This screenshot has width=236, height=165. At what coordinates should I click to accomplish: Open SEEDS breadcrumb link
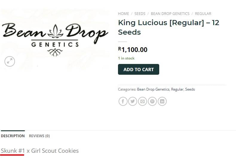pos(140,13)
